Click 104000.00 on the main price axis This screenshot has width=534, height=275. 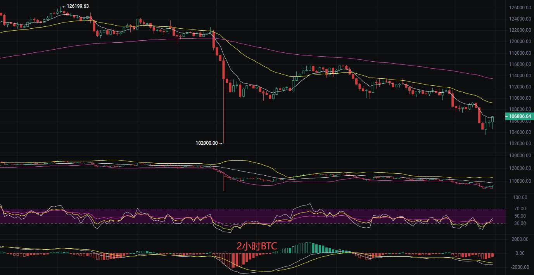click(x=519, y=132)
